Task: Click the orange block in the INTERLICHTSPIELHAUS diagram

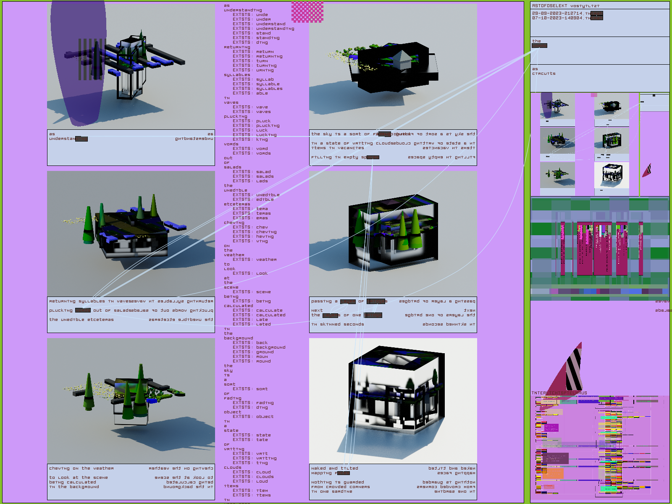Action: pyautogui.click(x=552, y=473)
